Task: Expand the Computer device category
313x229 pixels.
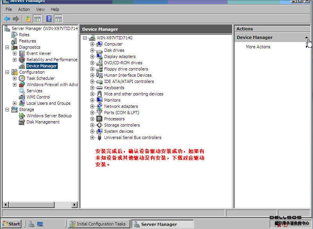Action: coord(92,44)
